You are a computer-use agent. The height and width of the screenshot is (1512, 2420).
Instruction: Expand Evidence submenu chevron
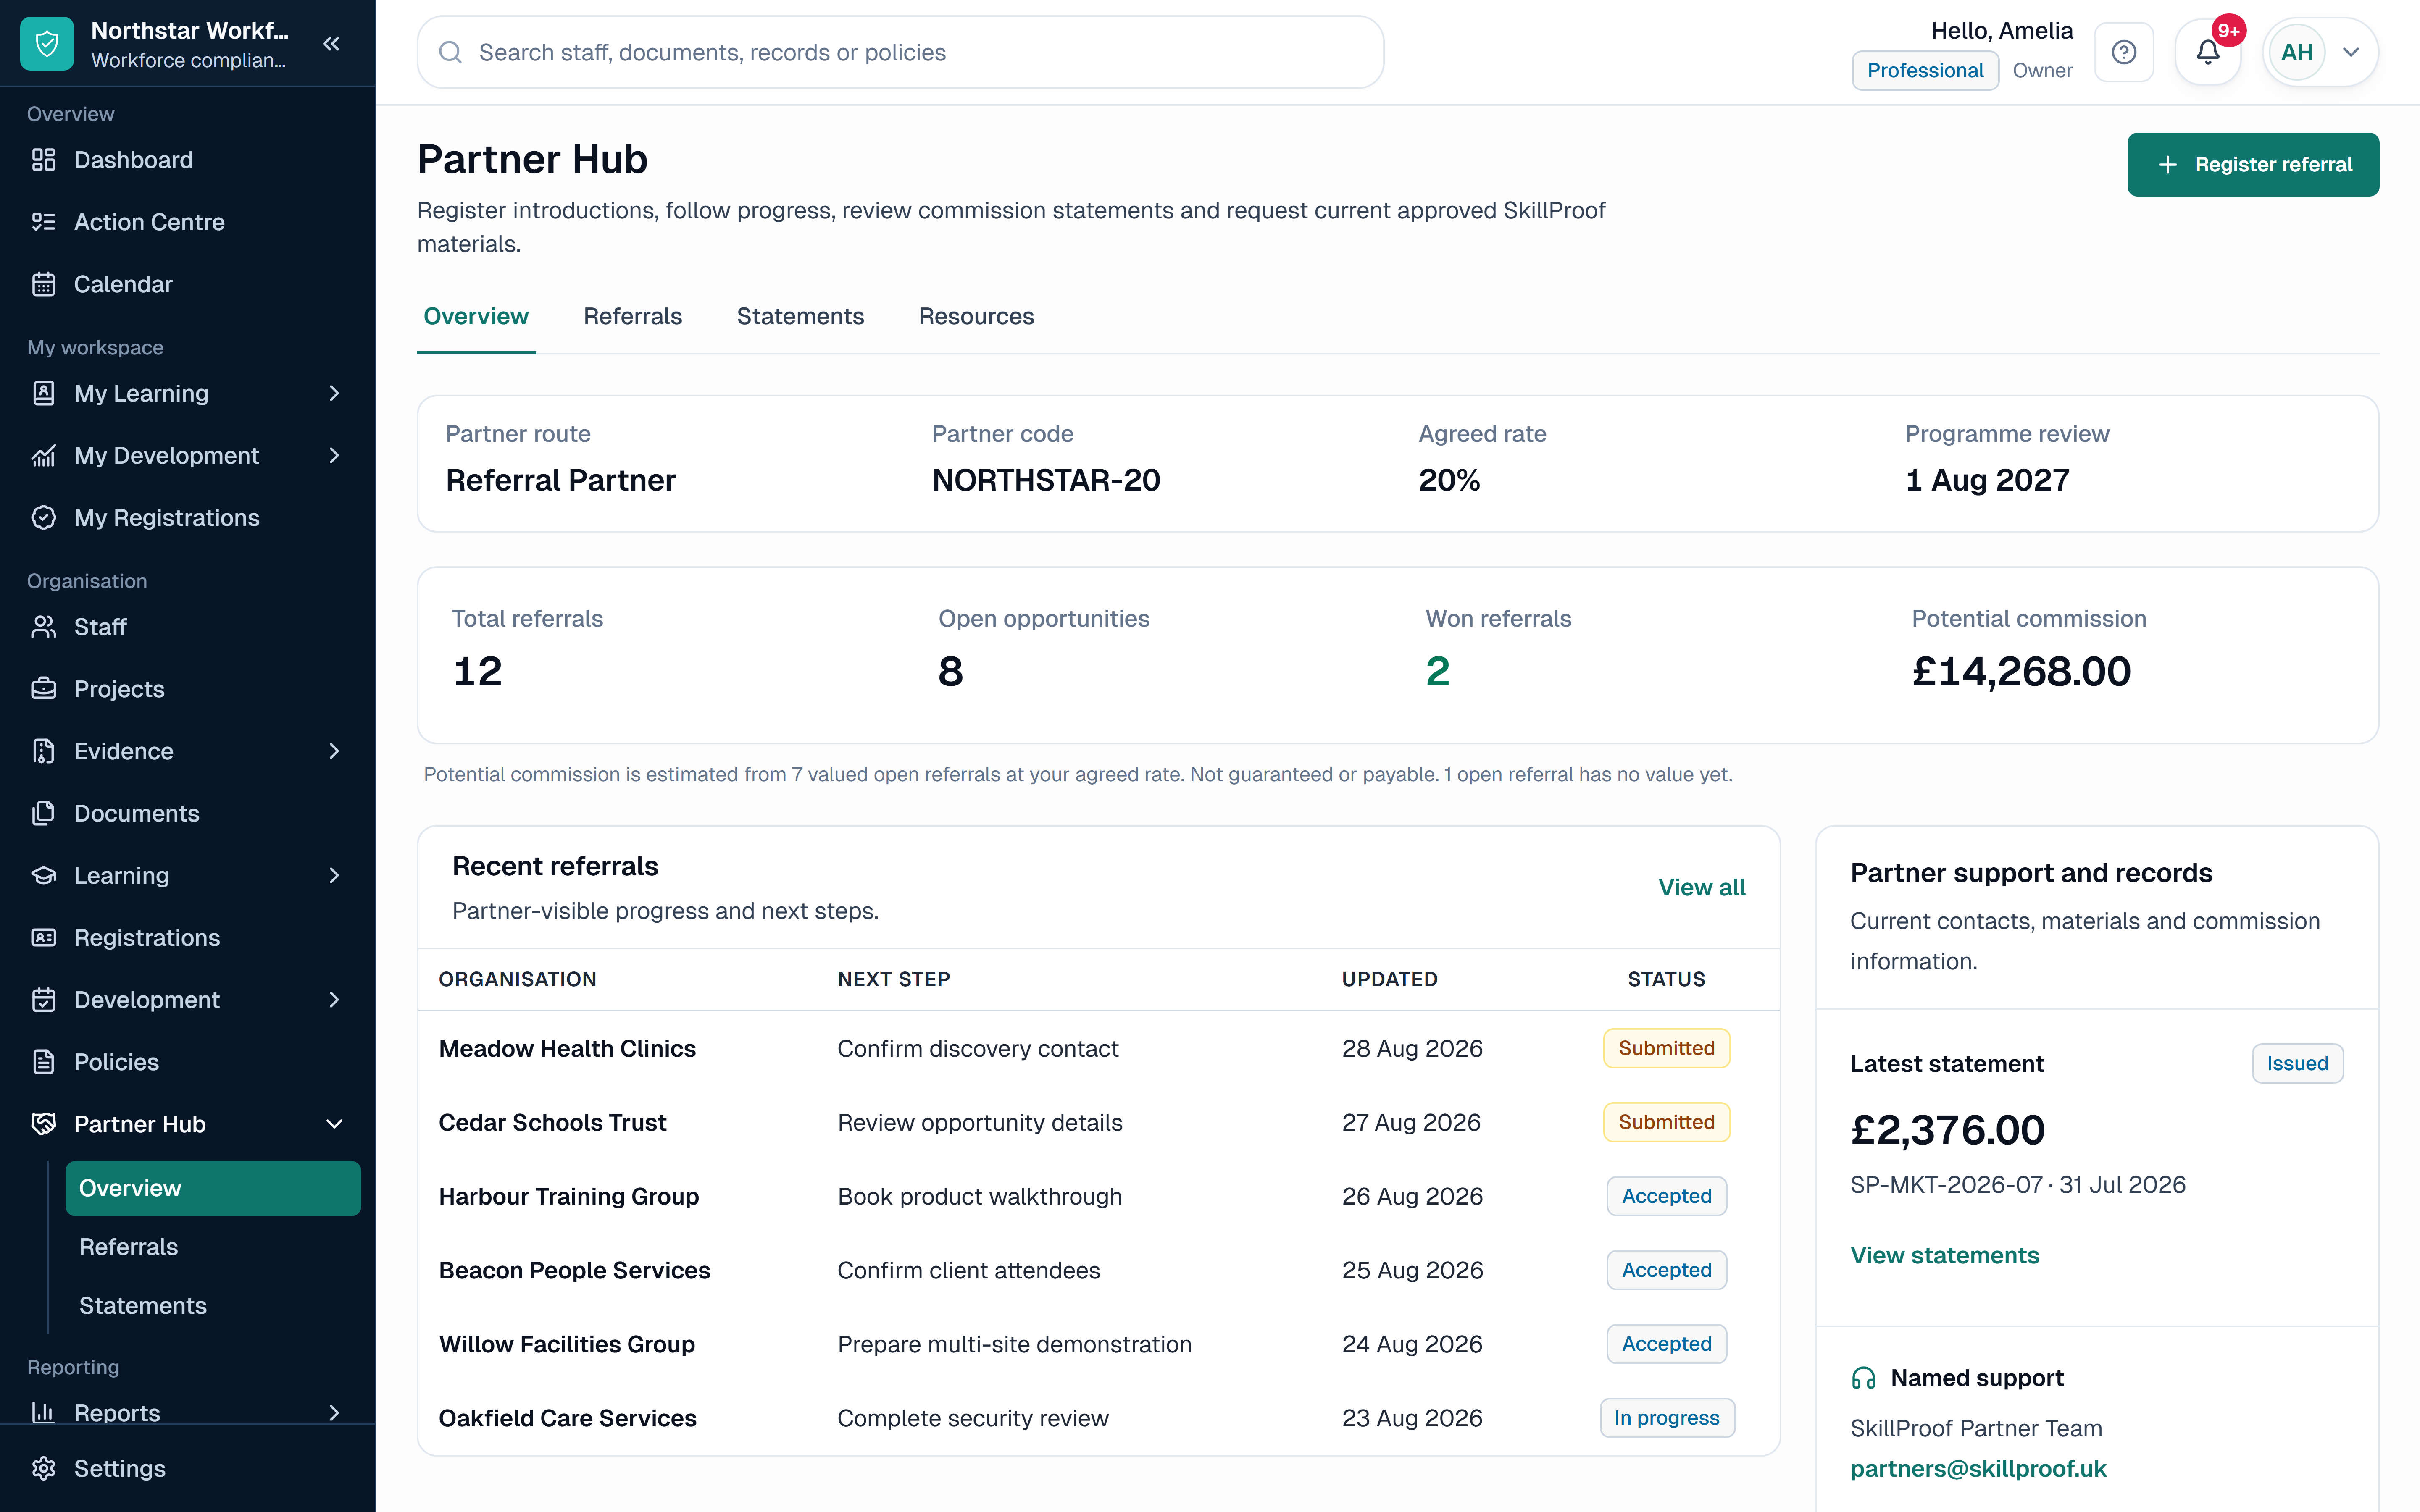coord(334,751)
